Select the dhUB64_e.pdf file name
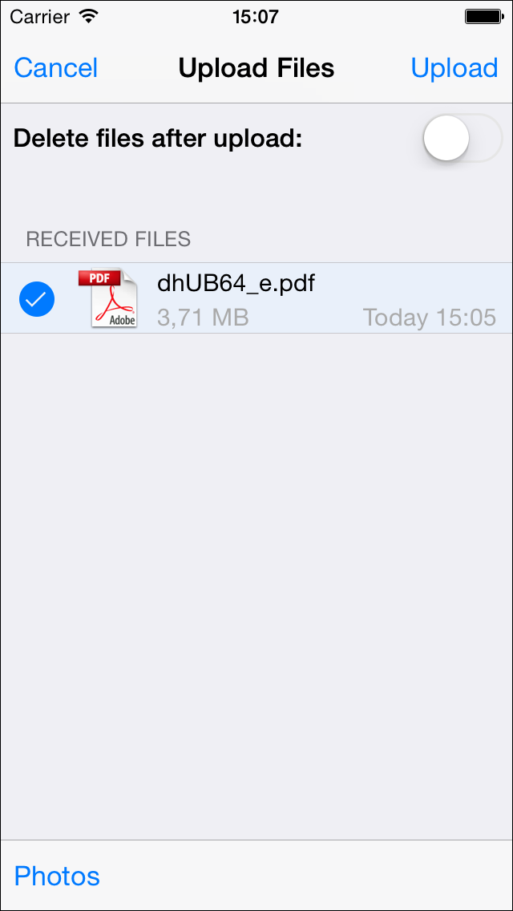Screen dimensions: 513x911 pyautogui.click(x=236, y=283)
